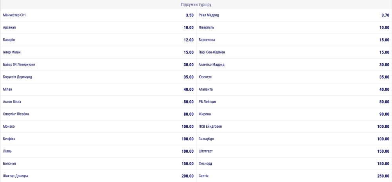Viewport: 392px width, 182px height.
Task: Select Спортінг Лісабон odds 80.00
Action: click(x=98, y=114)
